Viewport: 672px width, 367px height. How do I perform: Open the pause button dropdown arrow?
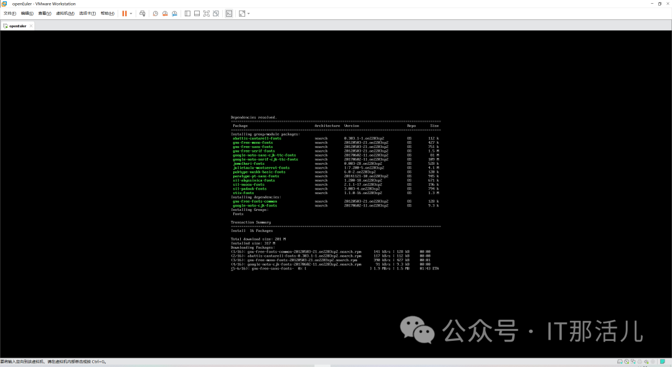coord(131,13)
